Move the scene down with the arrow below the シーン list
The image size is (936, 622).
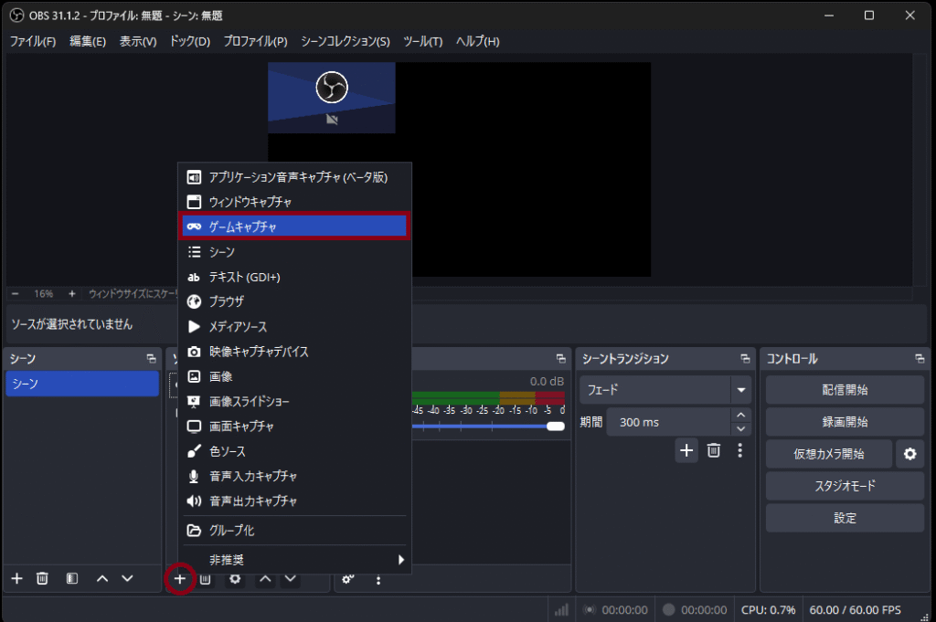coord(127,578)
